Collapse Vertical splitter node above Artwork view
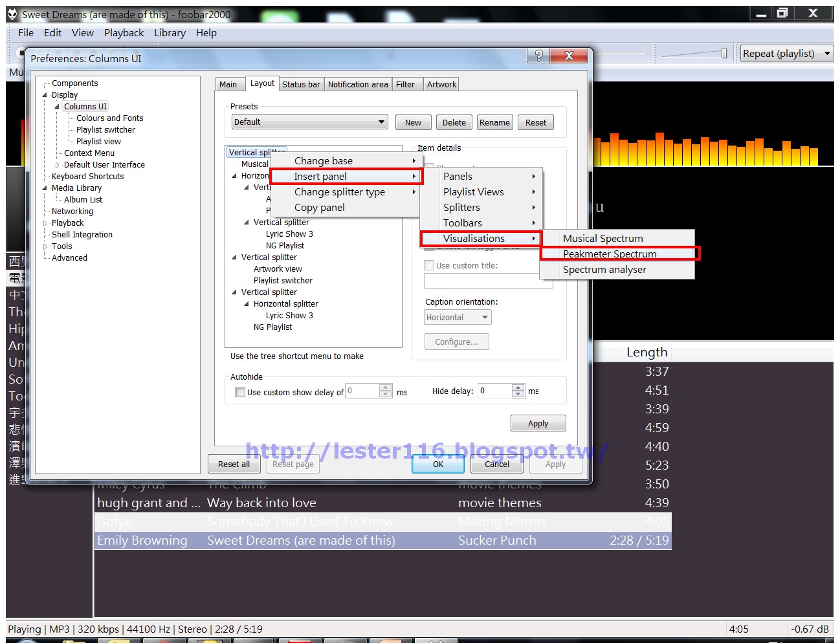840x643 pixels. pyautogui.click(x=234, y=257)
